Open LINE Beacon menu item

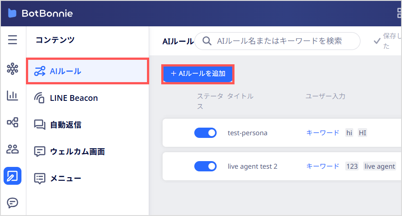[x=88, y=98]
